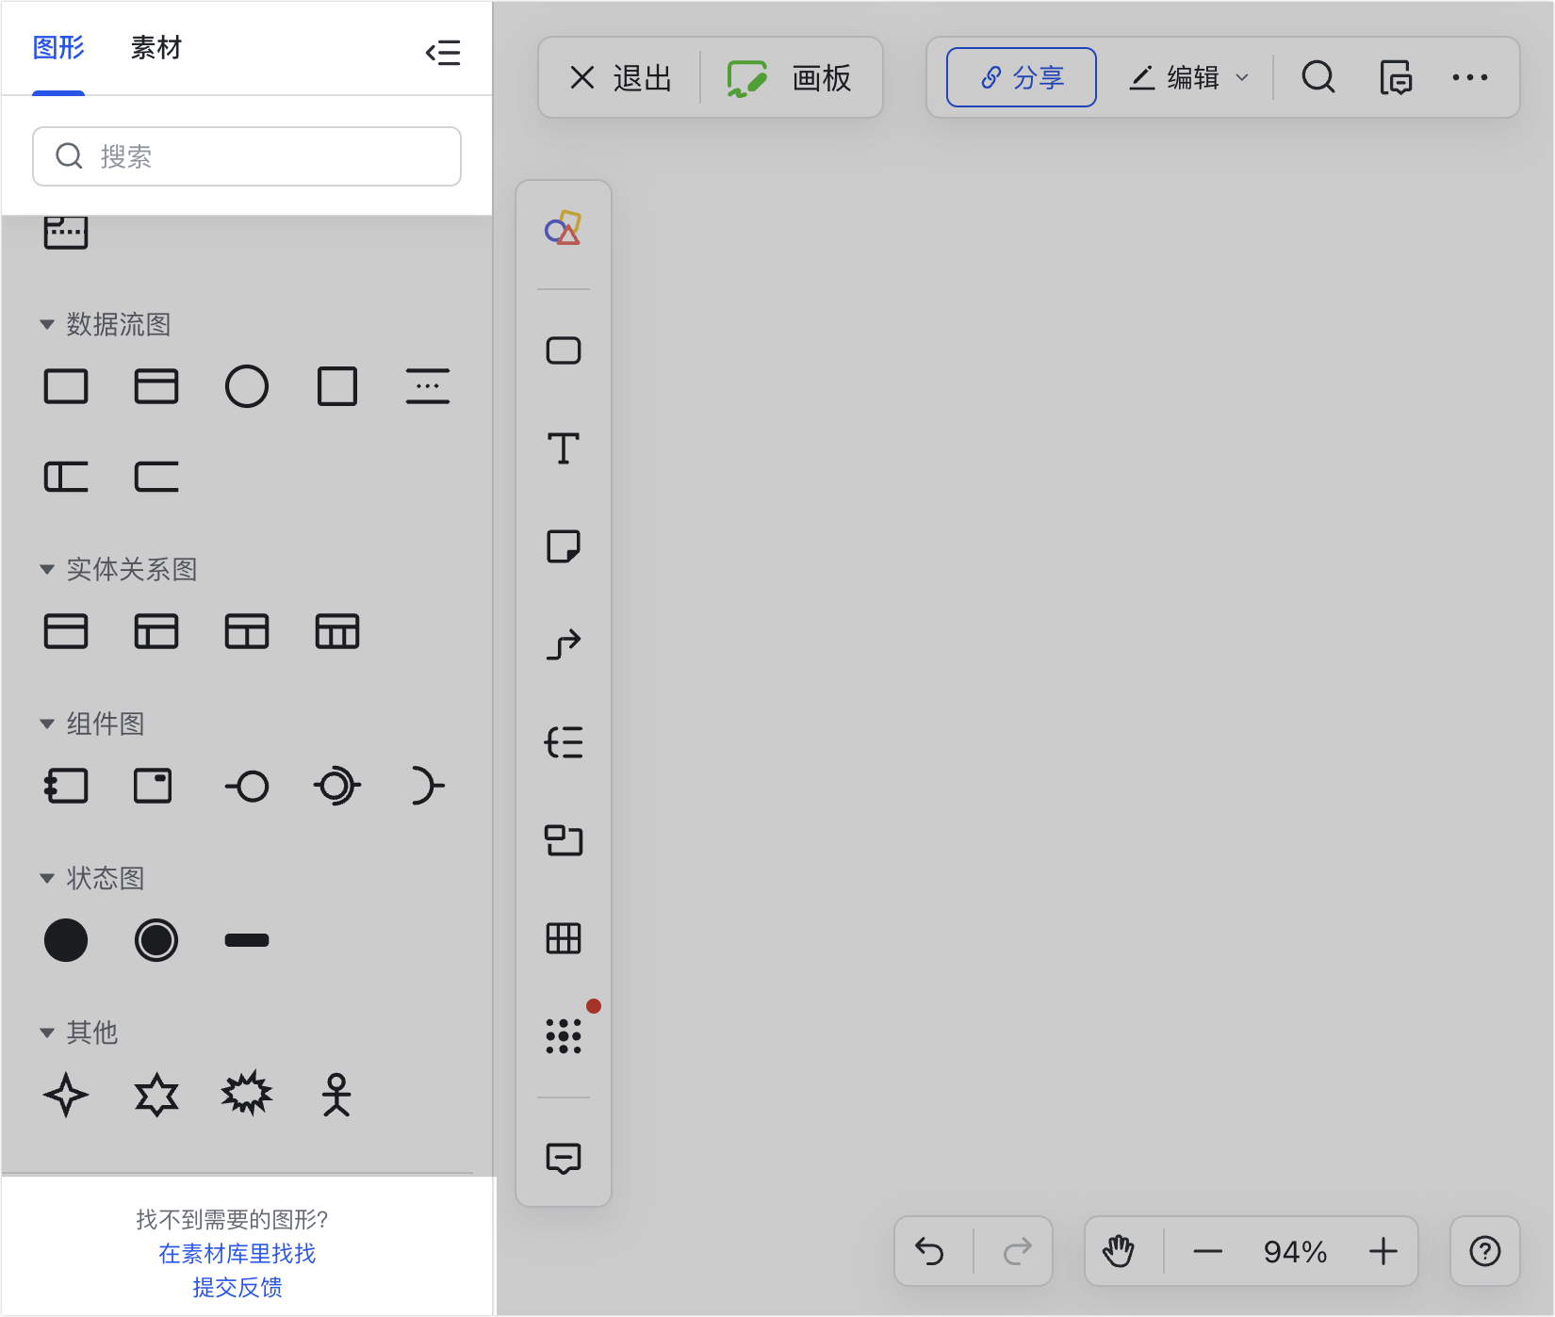Select the plain rectangle shape in 数据流图
This screenshot has height=1317, width=1555.
tap(66, 386)
